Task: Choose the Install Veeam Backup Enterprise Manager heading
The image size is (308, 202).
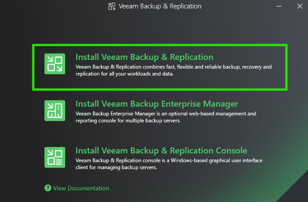Action: click(156, 104)
